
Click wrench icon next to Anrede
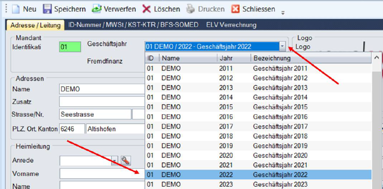(x=126, y=160)
